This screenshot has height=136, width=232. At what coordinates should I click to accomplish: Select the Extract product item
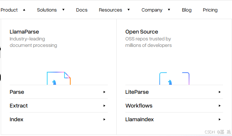pyautogui.click(x=59, y=106)
